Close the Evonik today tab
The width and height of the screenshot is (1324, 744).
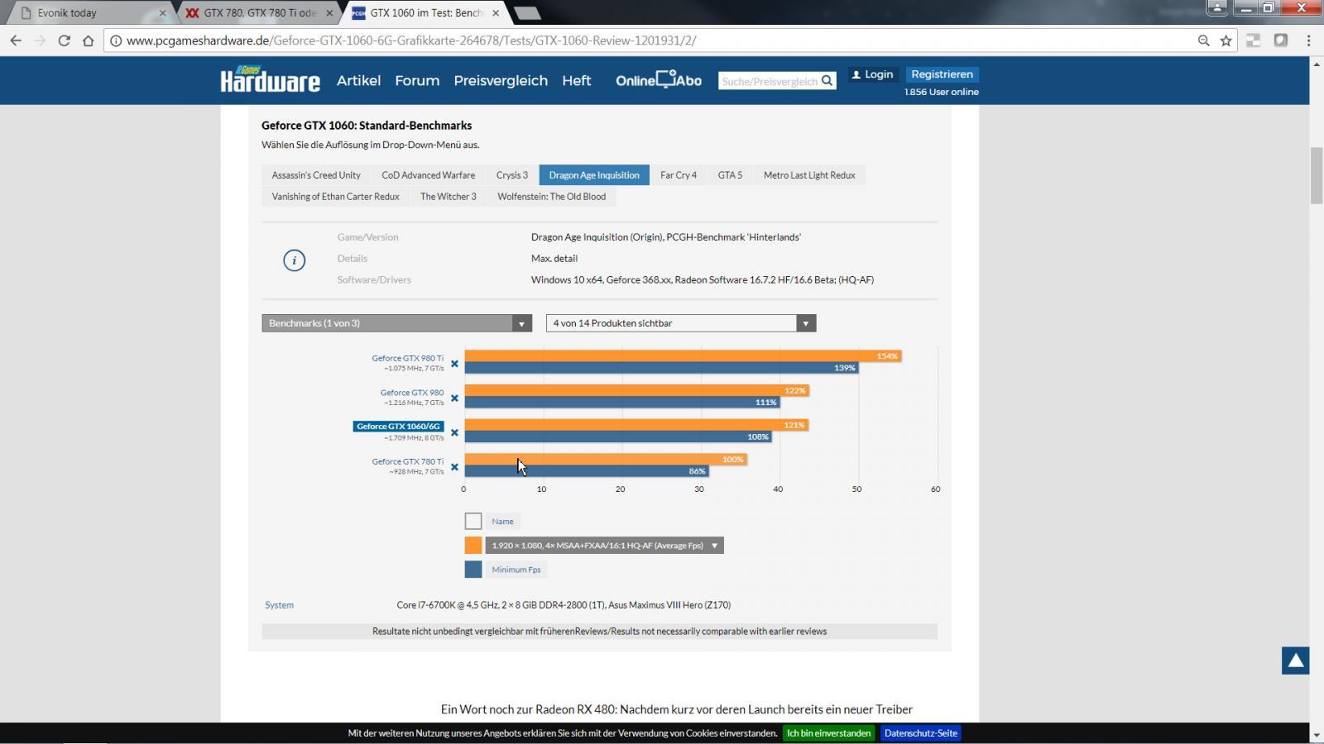pos(162,13)
